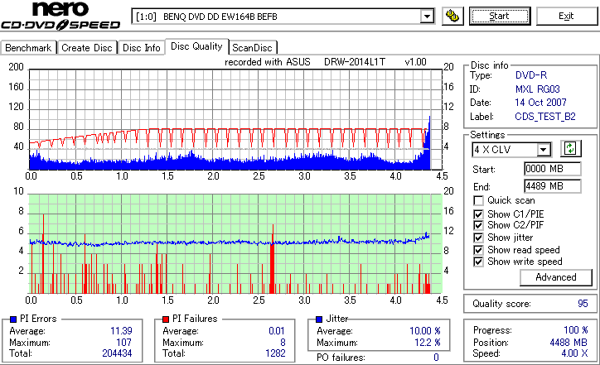This screenshot has width=600, height=365.
Task: Click the End position 4489 MB field
Action: coord(552,186)
